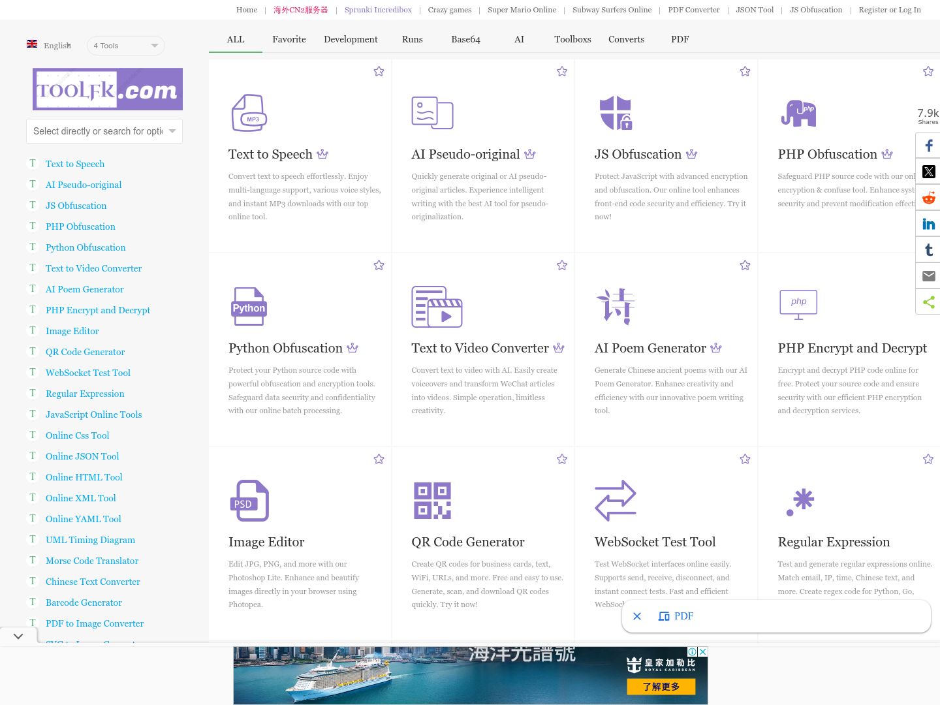Favorite the Text to Speech card star
This screenshot has height=705, width=940.
(x=379, y=71)
